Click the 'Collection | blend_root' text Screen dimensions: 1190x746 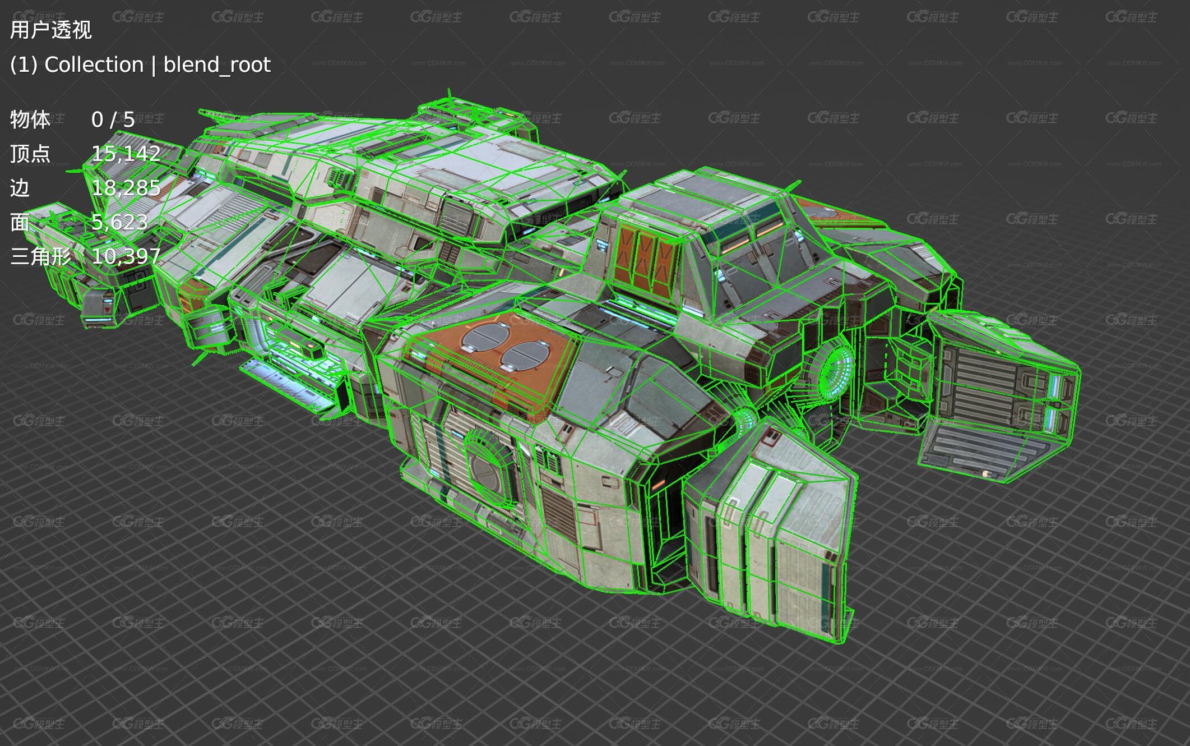(158, 65)
